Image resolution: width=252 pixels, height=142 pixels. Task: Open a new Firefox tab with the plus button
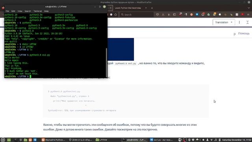[152, 8]
